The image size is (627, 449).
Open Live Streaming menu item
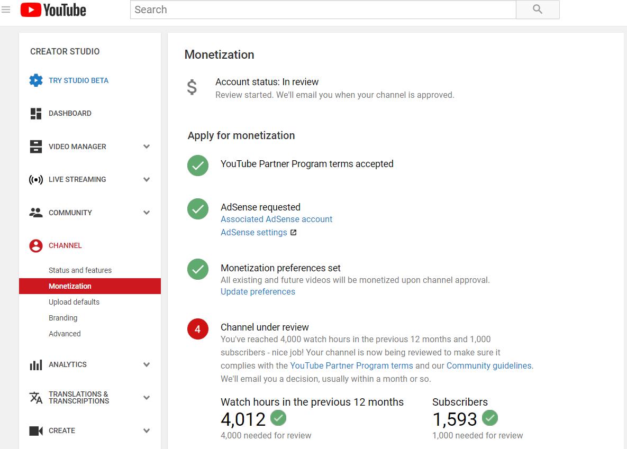(x=77, y=179)
